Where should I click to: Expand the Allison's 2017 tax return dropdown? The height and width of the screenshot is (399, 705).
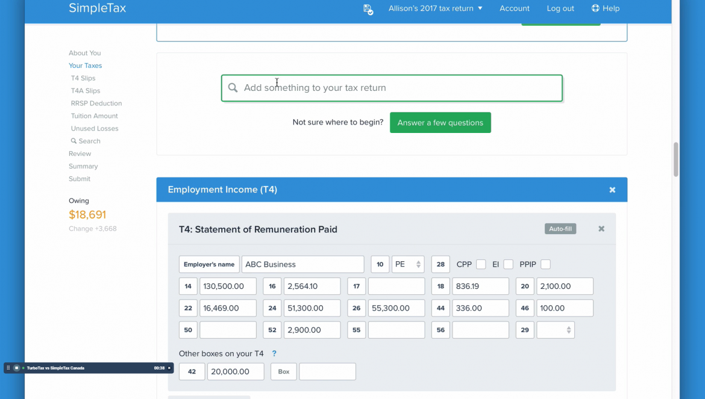[435, 8]
